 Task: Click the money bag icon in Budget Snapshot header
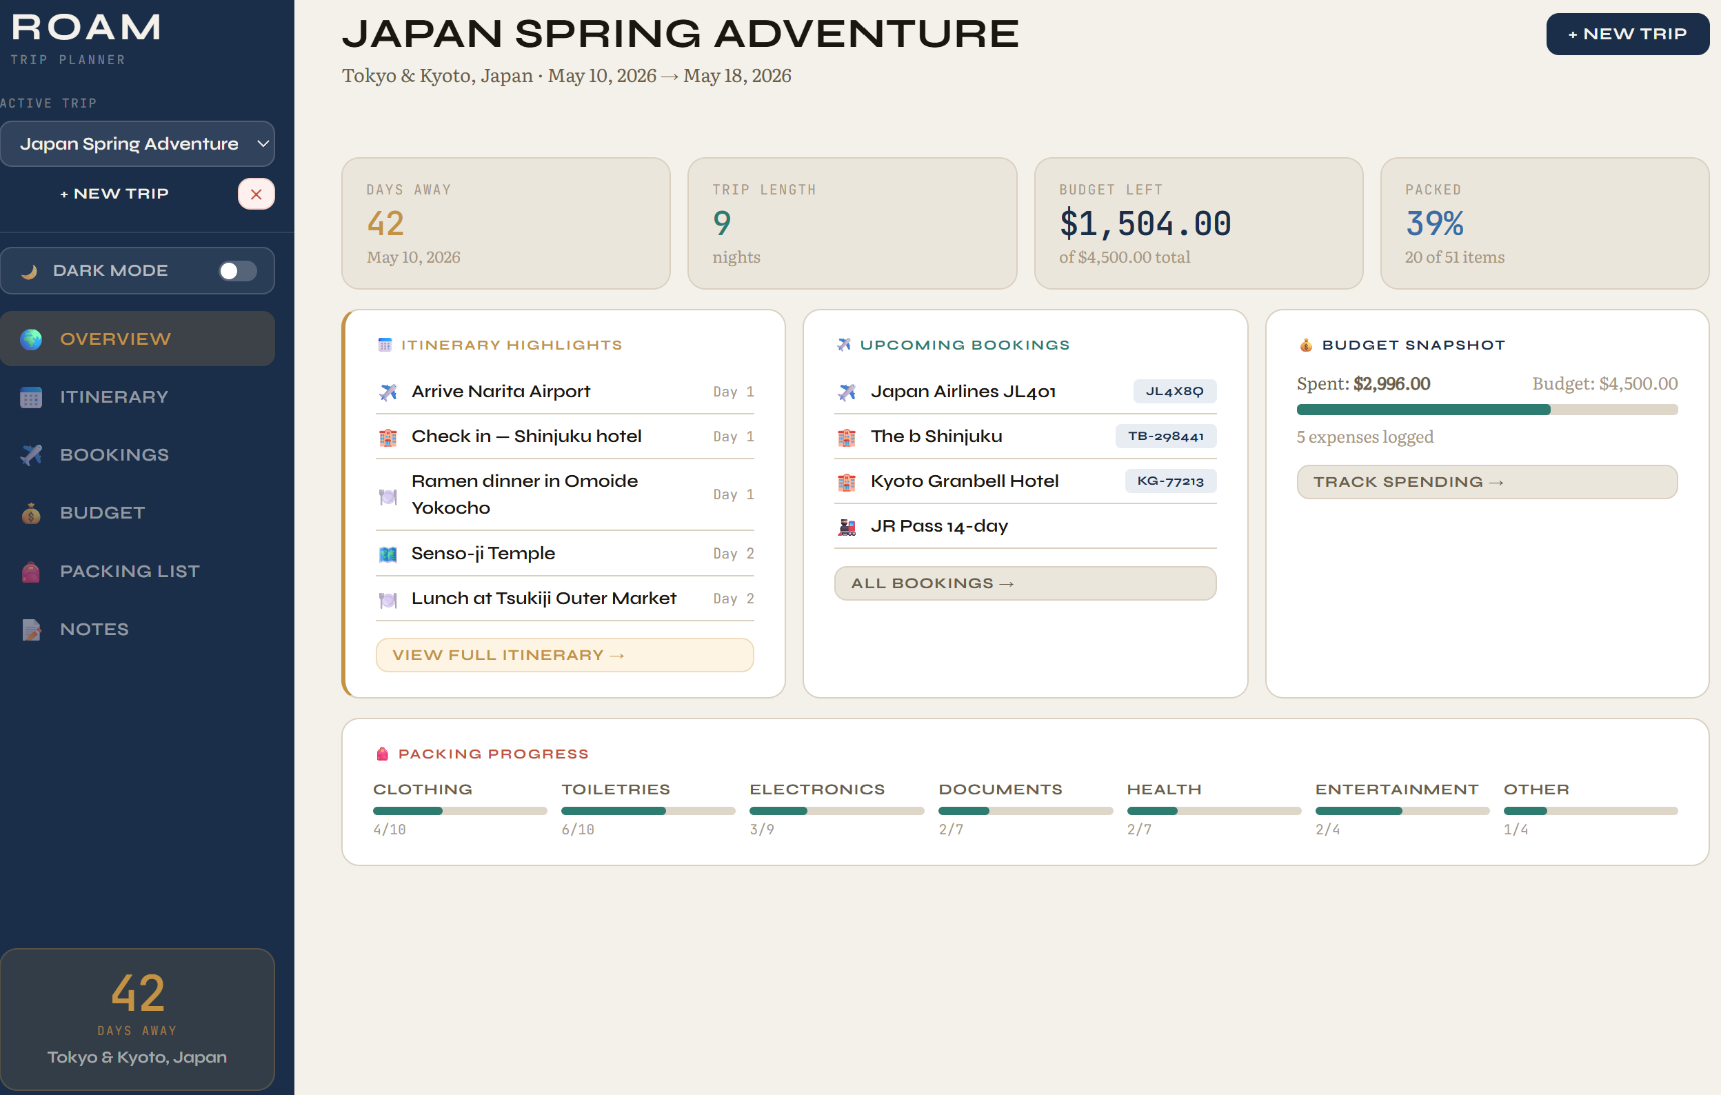point(1306,345)
